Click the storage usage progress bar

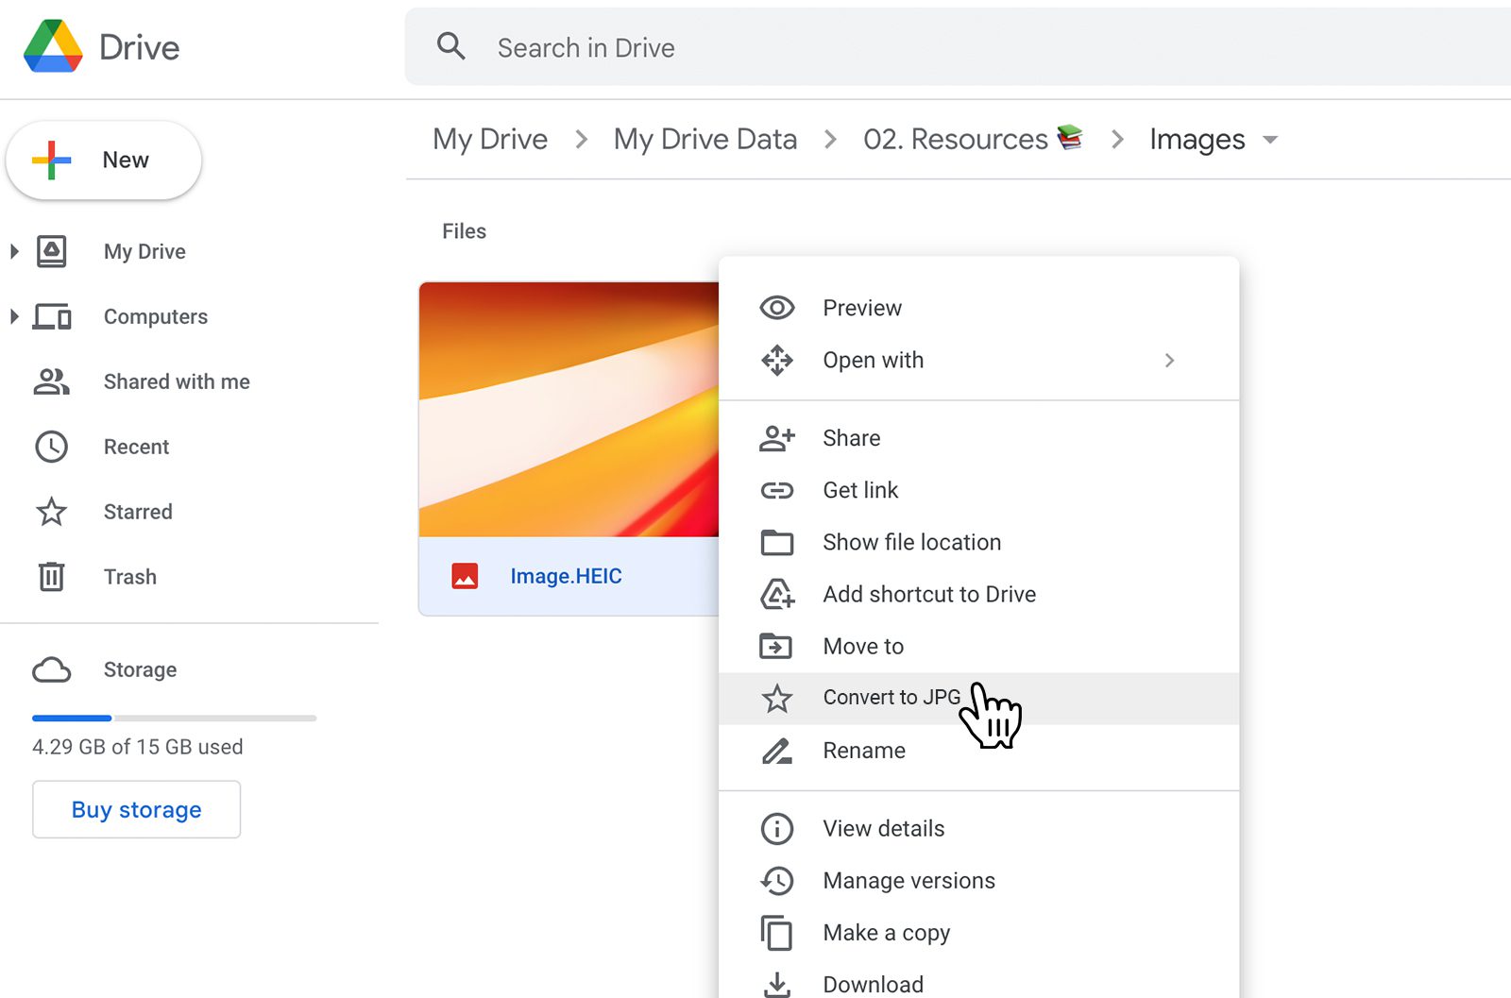[174, 718]
